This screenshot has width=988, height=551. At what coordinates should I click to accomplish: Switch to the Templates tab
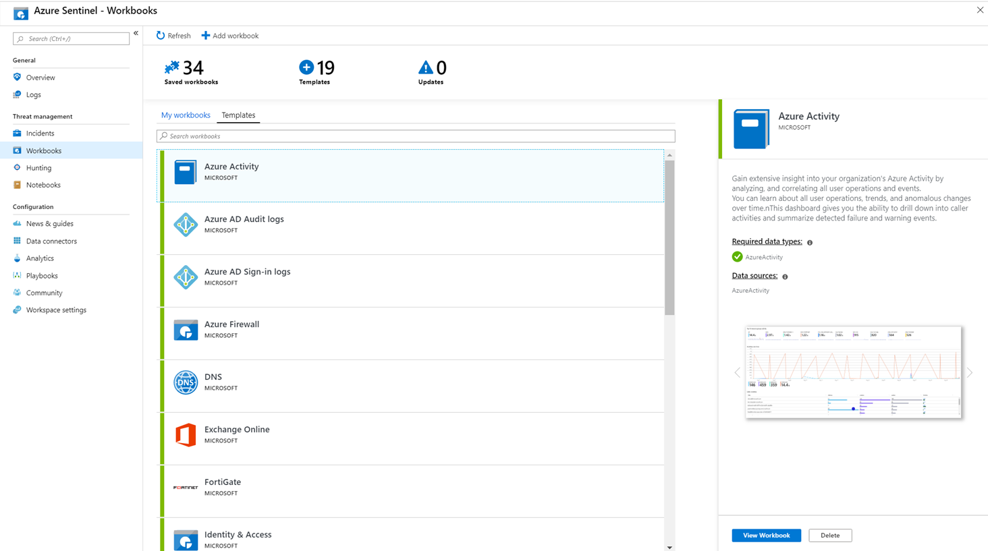click(238, 115)
